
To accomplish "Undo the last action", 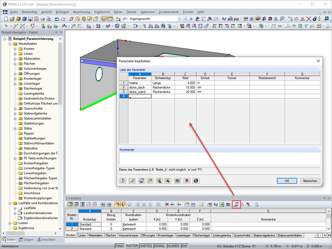I will tap(57, 19).
